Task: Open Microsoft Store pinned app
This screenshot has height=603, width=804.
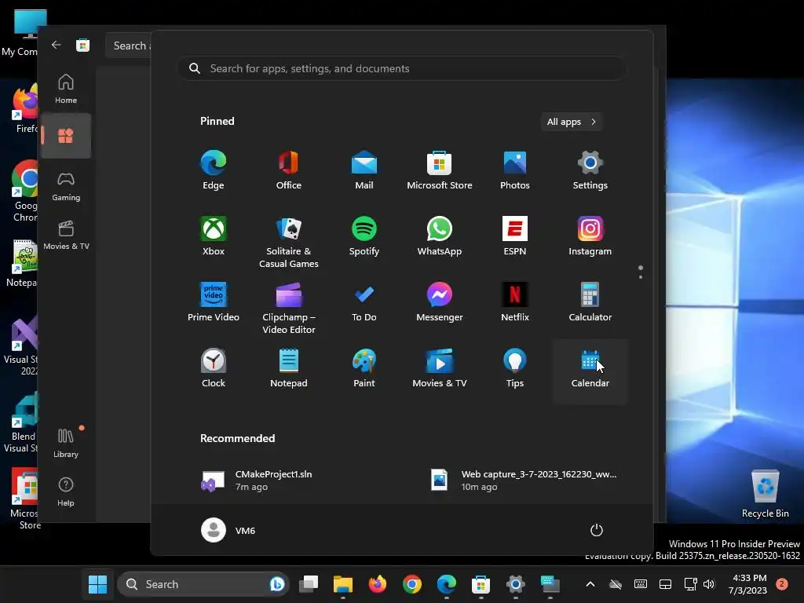Action: [x=440, y=170]
